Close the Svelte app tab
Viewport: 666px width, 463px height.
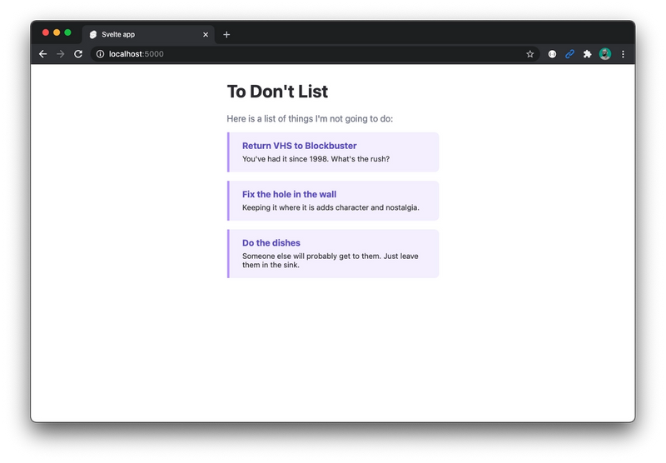[x=206, y=34]
